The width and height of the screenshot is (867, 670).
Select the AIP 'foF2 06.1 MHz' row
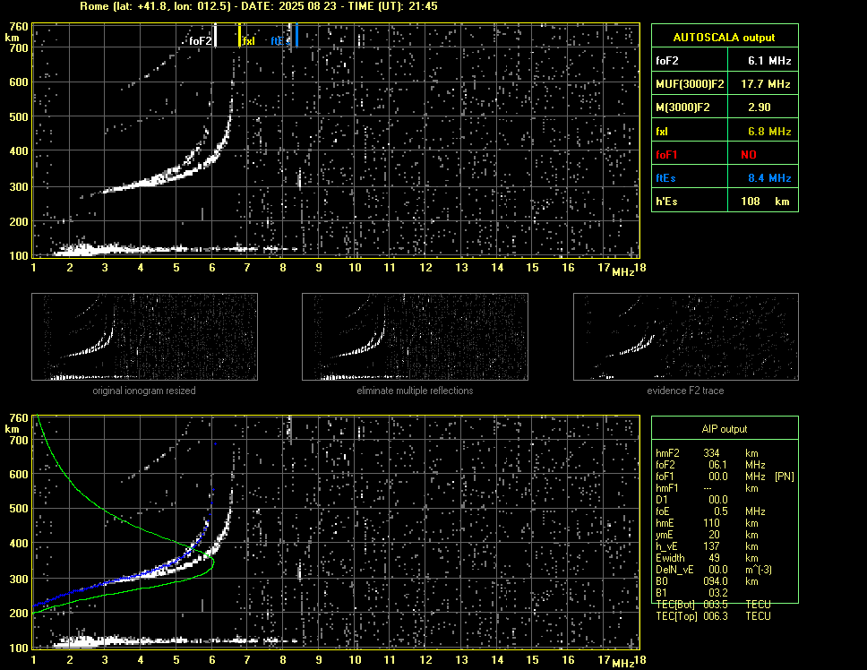click(x=710, y=465)
